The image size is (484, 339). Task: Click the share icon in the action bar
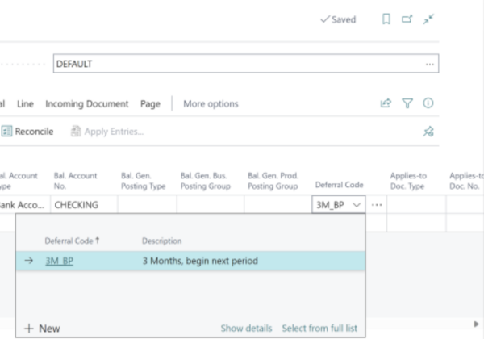pyautogui.click(x=386, y=103)
